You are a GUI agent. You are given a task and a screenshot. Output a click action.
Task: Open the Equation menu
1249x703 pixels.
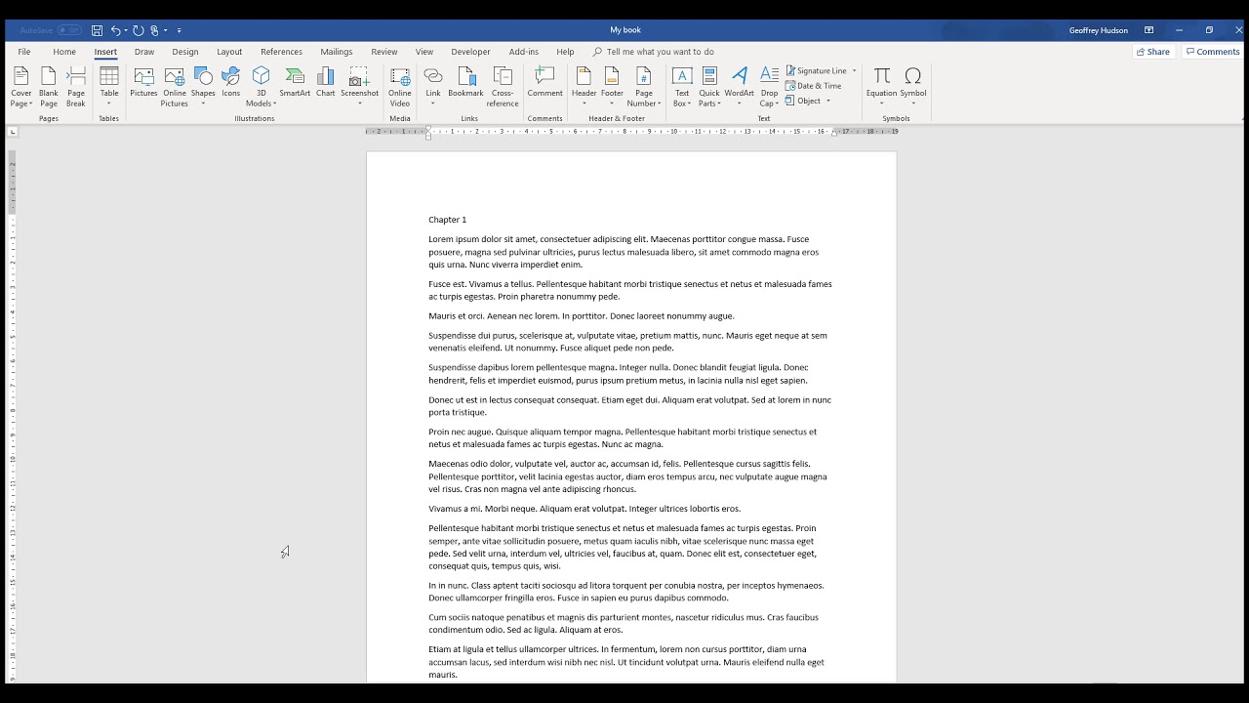click(x=881, y=87)
